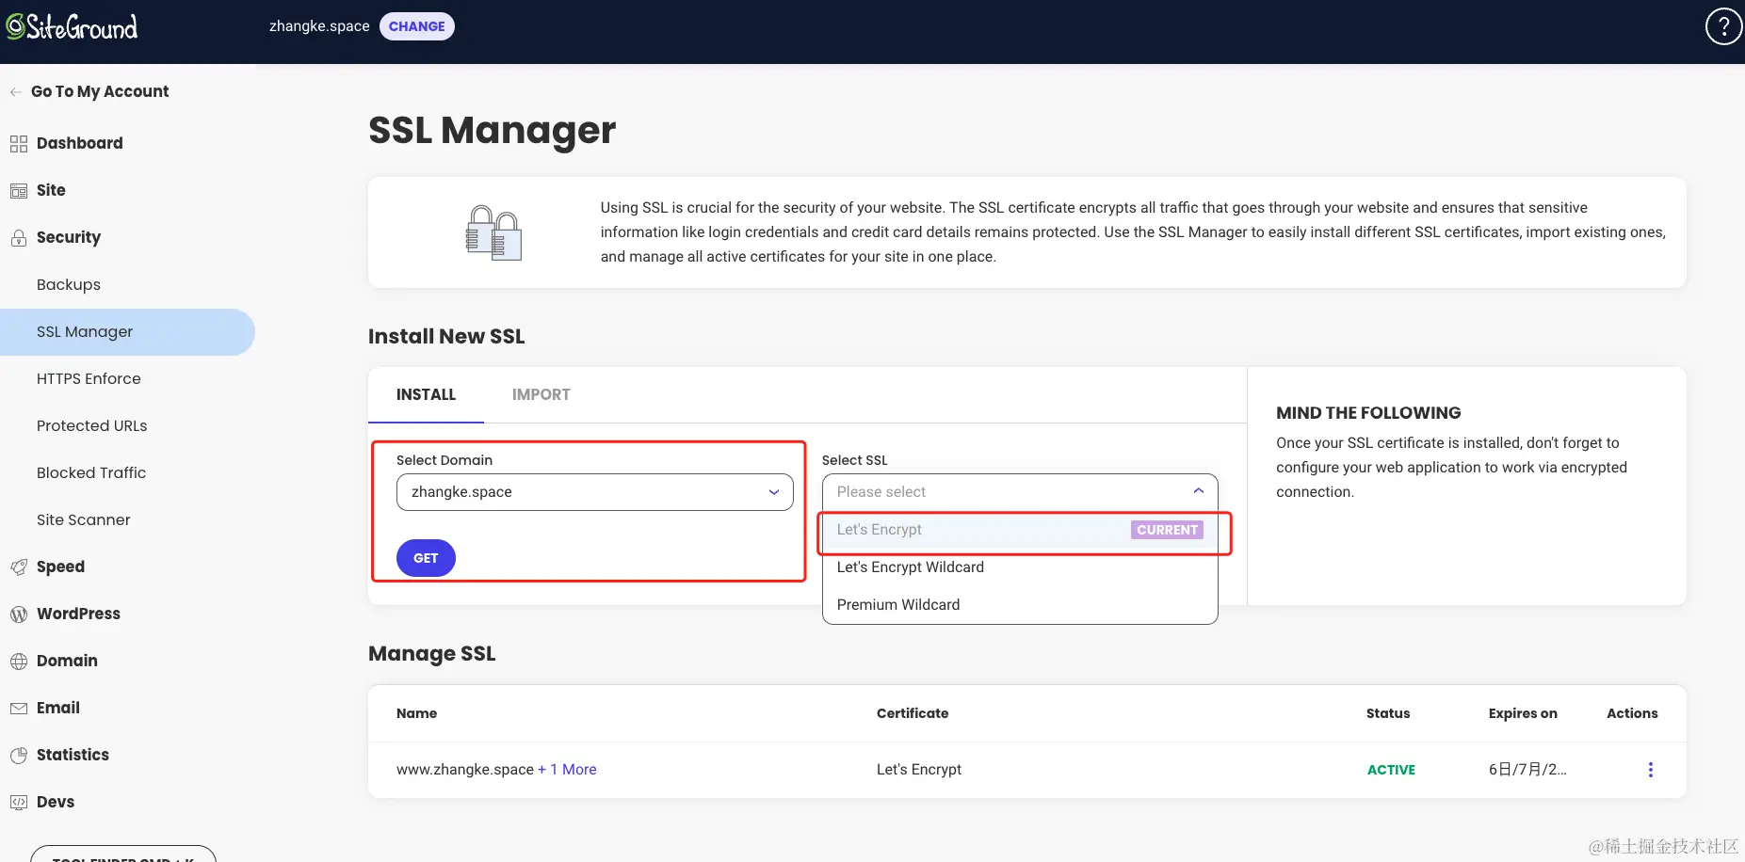The width and height of the screenshot is (1745, 862).
Task: Click the back arrow beside Go To My Account
Action: click(x=16, y=91)
